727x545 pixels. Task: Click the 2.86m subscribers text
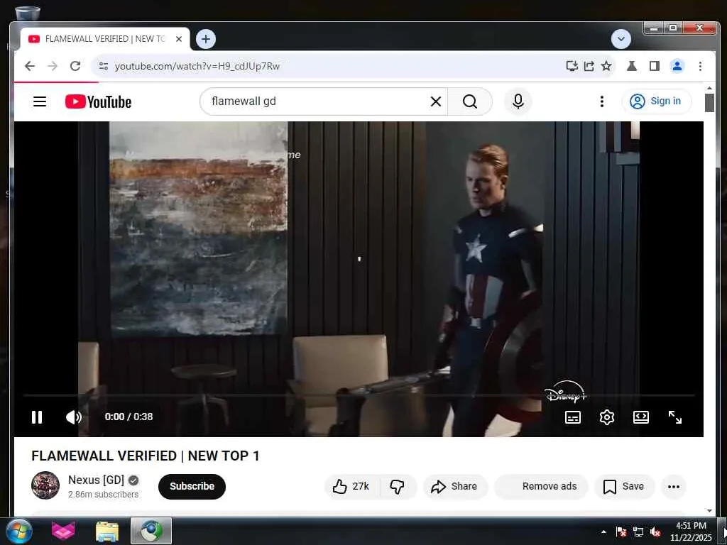point(104,495)
